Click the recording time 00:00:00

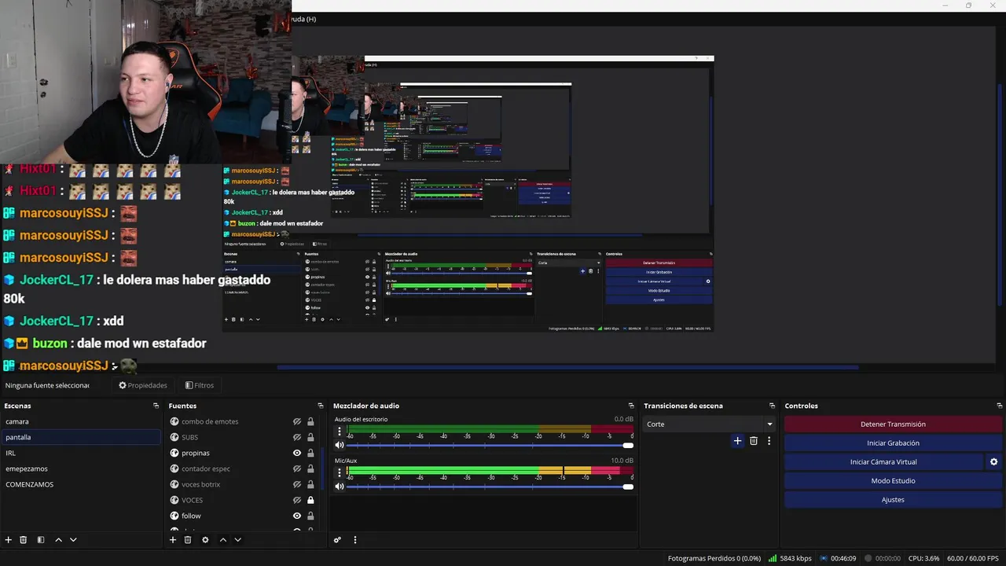pyautogui.click(x=883, y=558)
